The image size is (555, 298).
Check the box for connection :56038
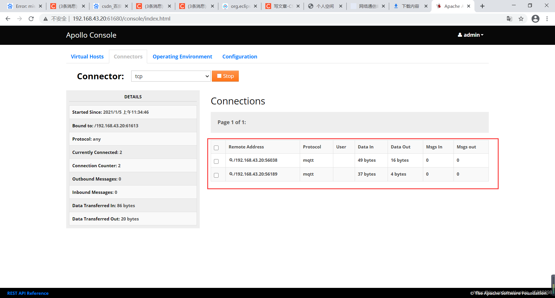coord(216,161)
